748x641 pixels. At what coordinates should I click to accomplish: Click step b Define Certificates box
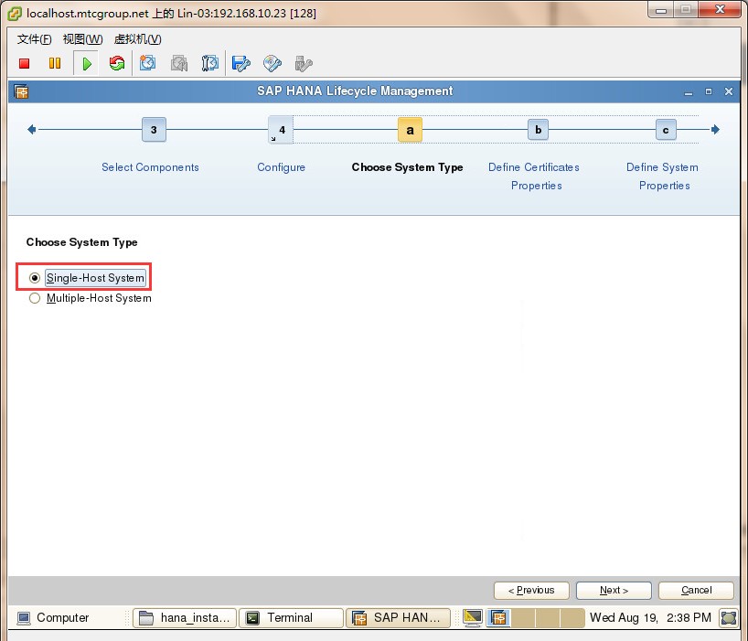[538, 130]
